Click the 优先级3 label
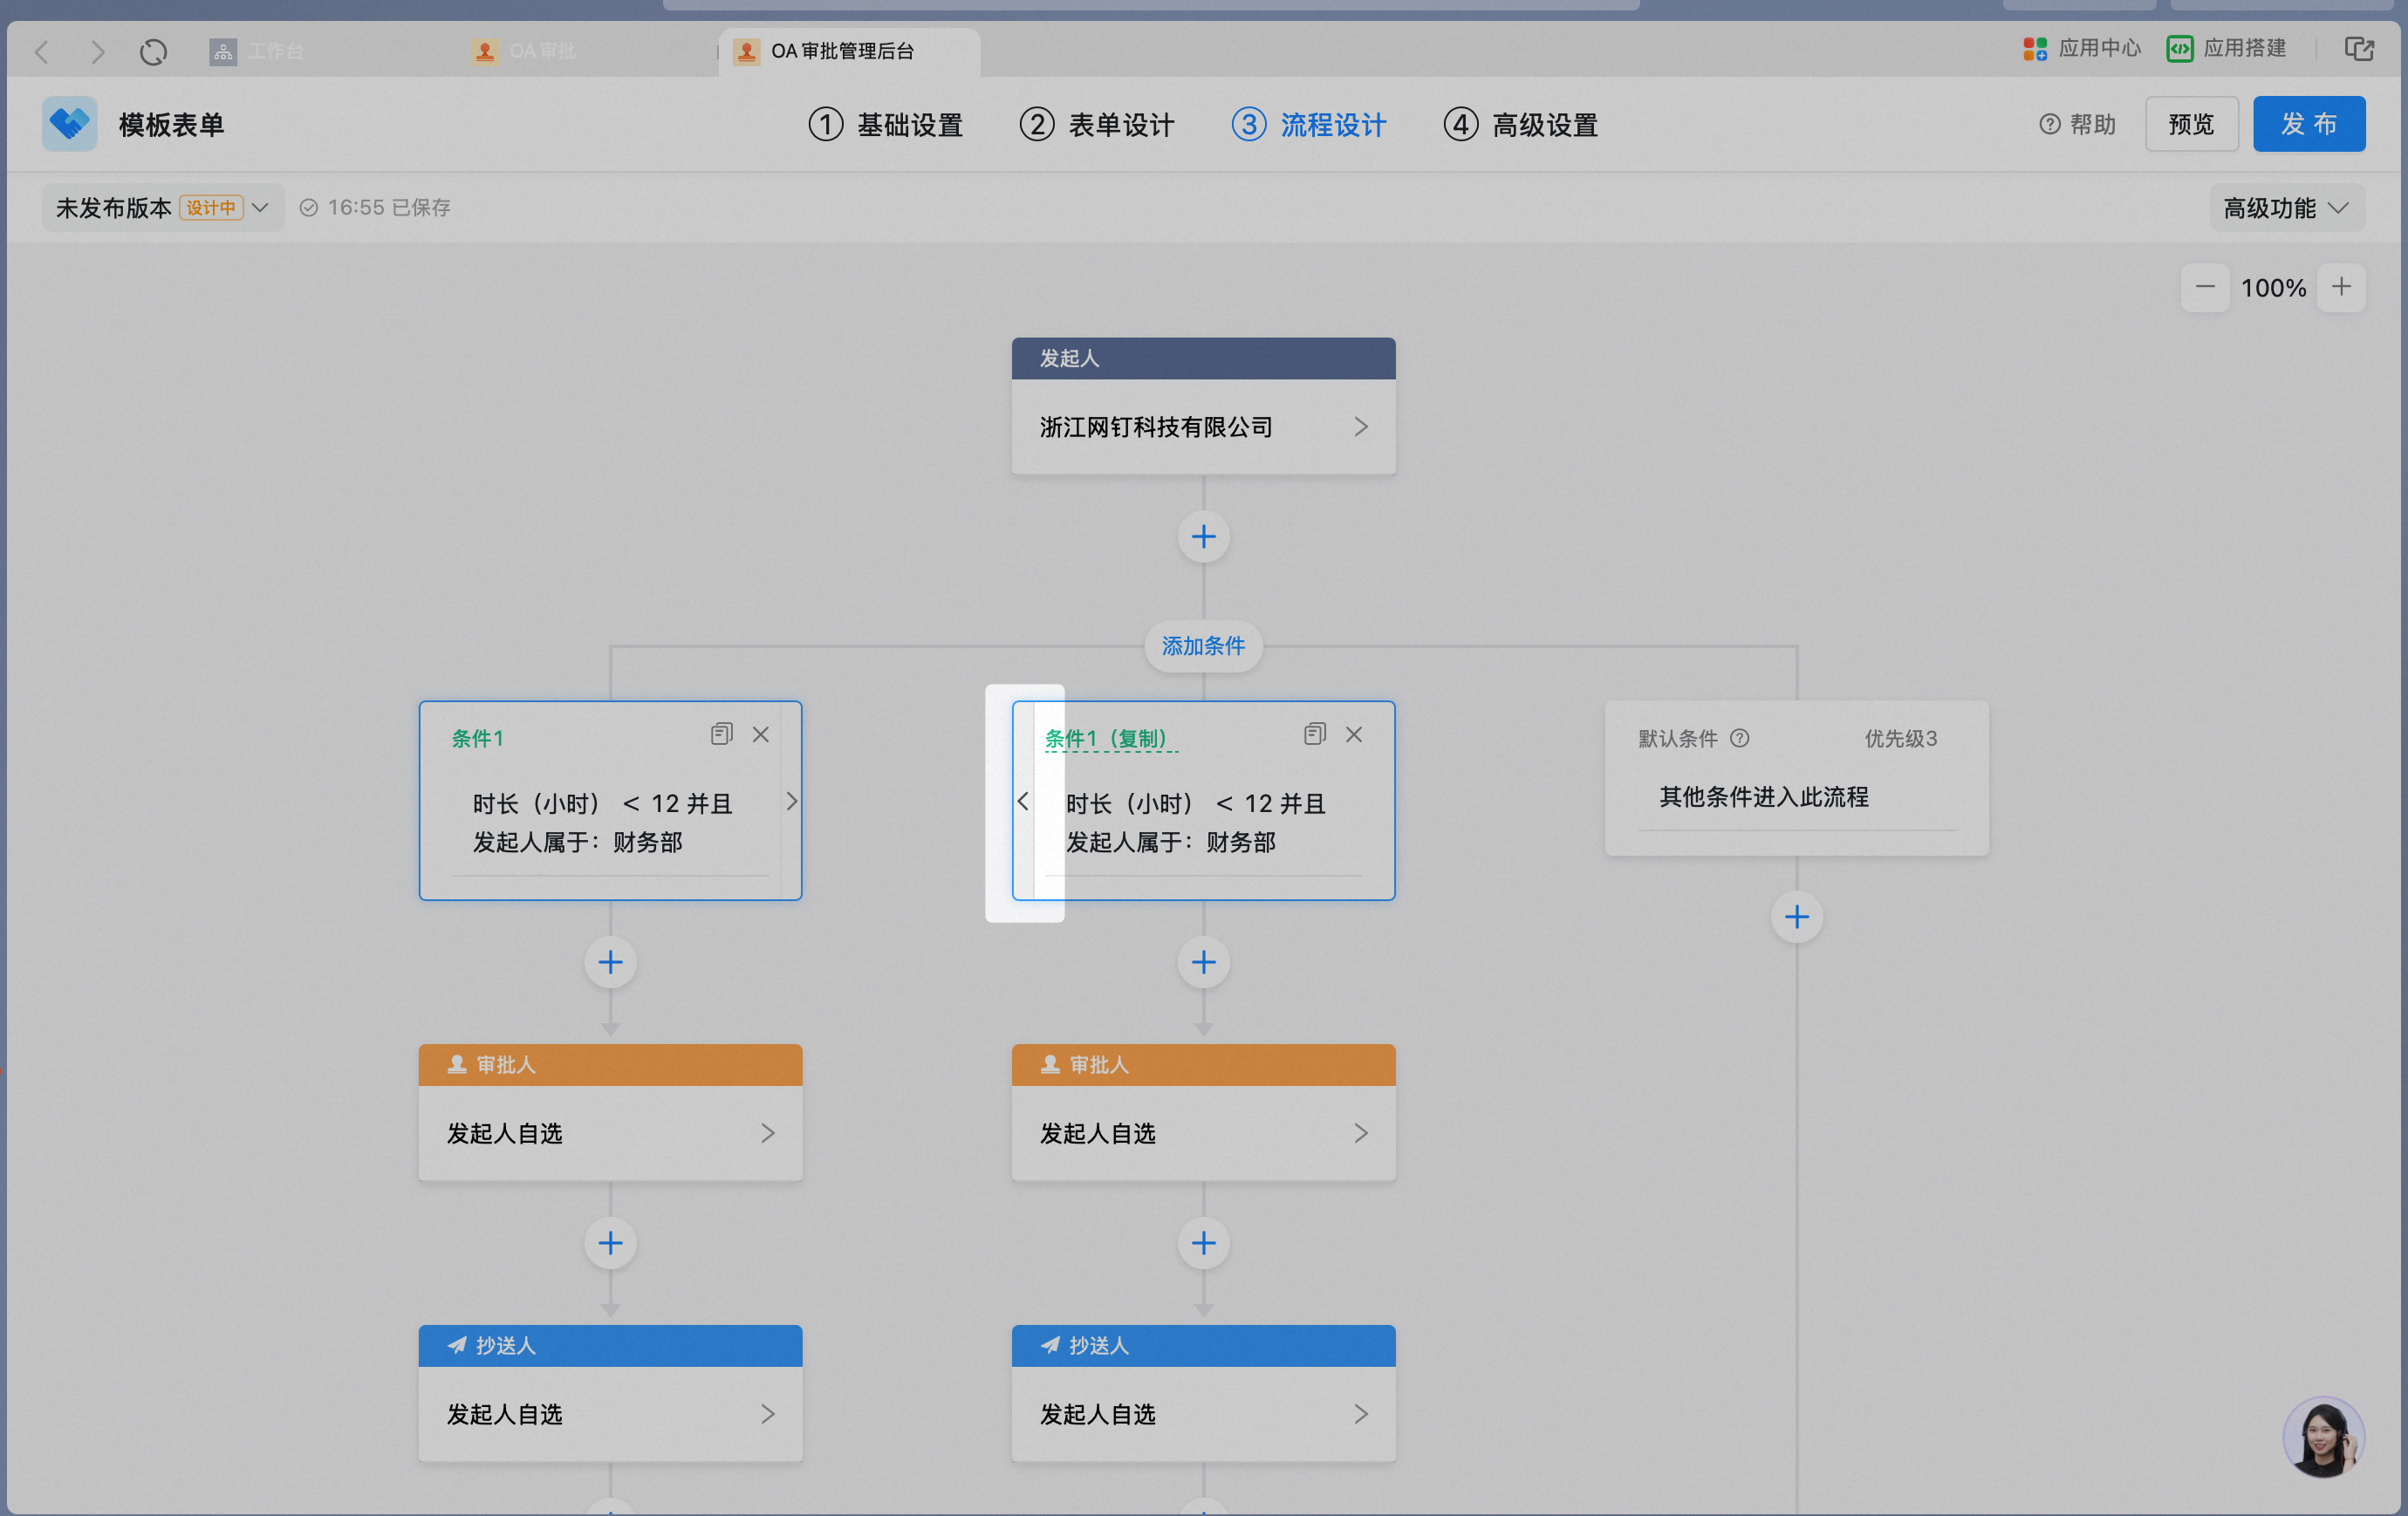The image size is (2408, 1516). tap(1901, 738)
